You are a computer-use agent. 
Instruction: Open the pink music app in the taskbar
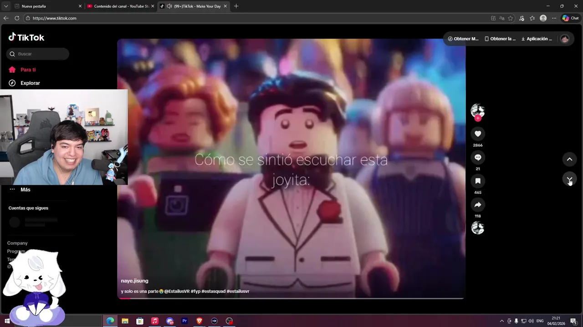(154, 321)
